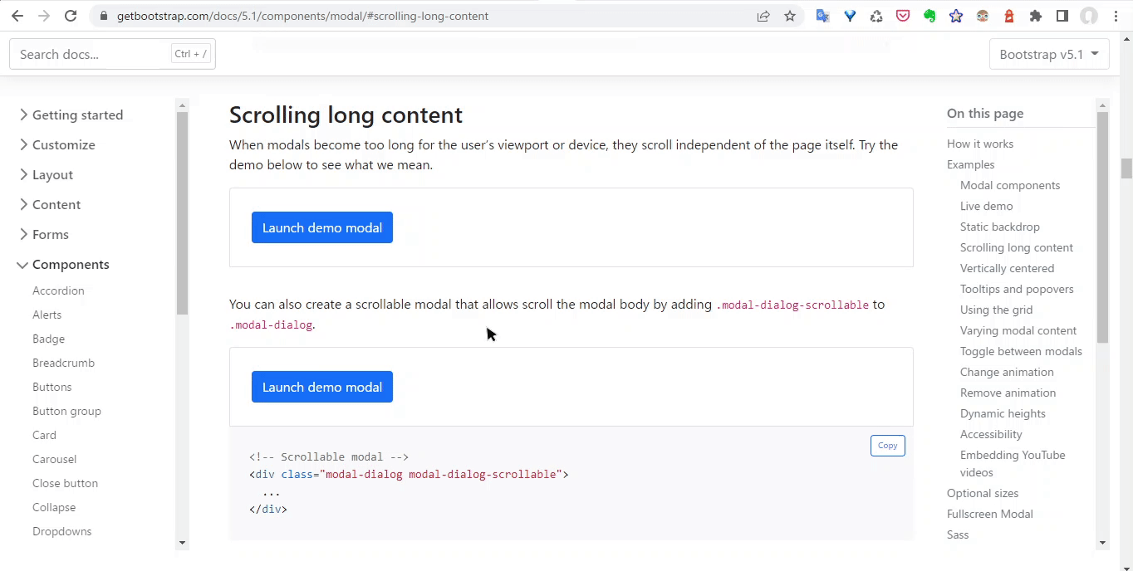Jump to Static backdrop section
Viewport: 1133px width, 571px height.
[999, 227]
